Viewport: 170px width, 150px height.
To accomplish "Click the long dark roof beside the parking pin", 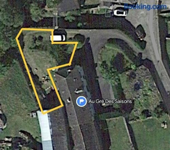I will pos(79,108).
